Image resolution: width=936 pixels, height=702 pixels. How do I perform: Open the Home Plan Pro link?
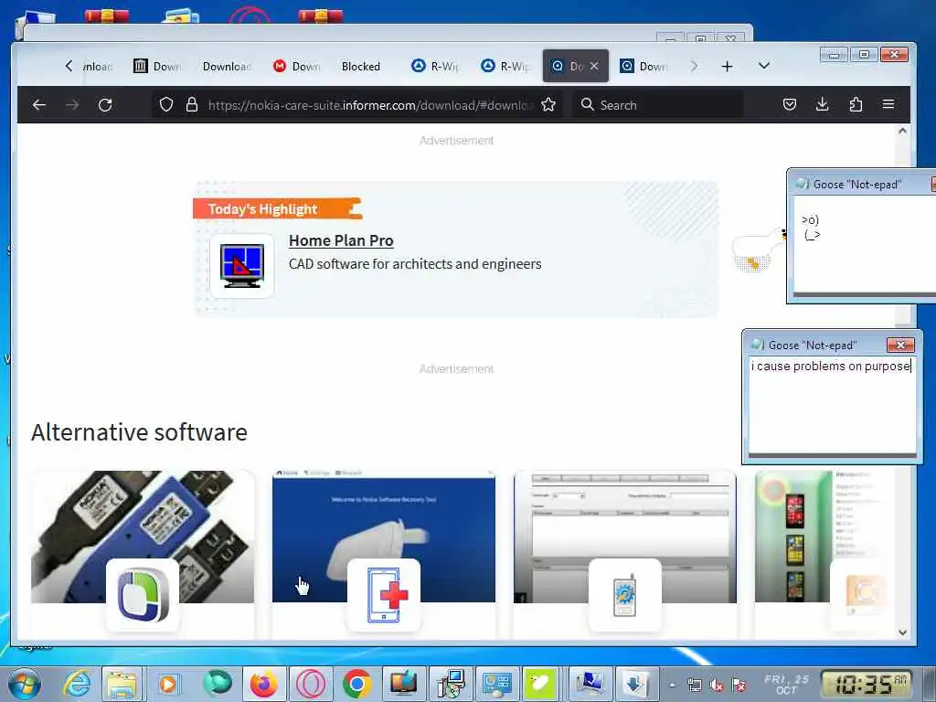tap(341, 240)
